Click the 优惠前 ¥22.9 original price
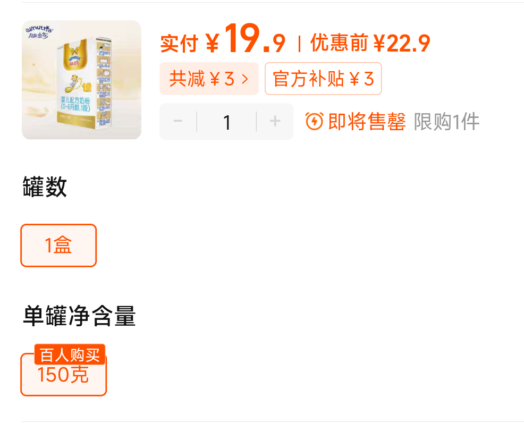 (x=370, y=43)
